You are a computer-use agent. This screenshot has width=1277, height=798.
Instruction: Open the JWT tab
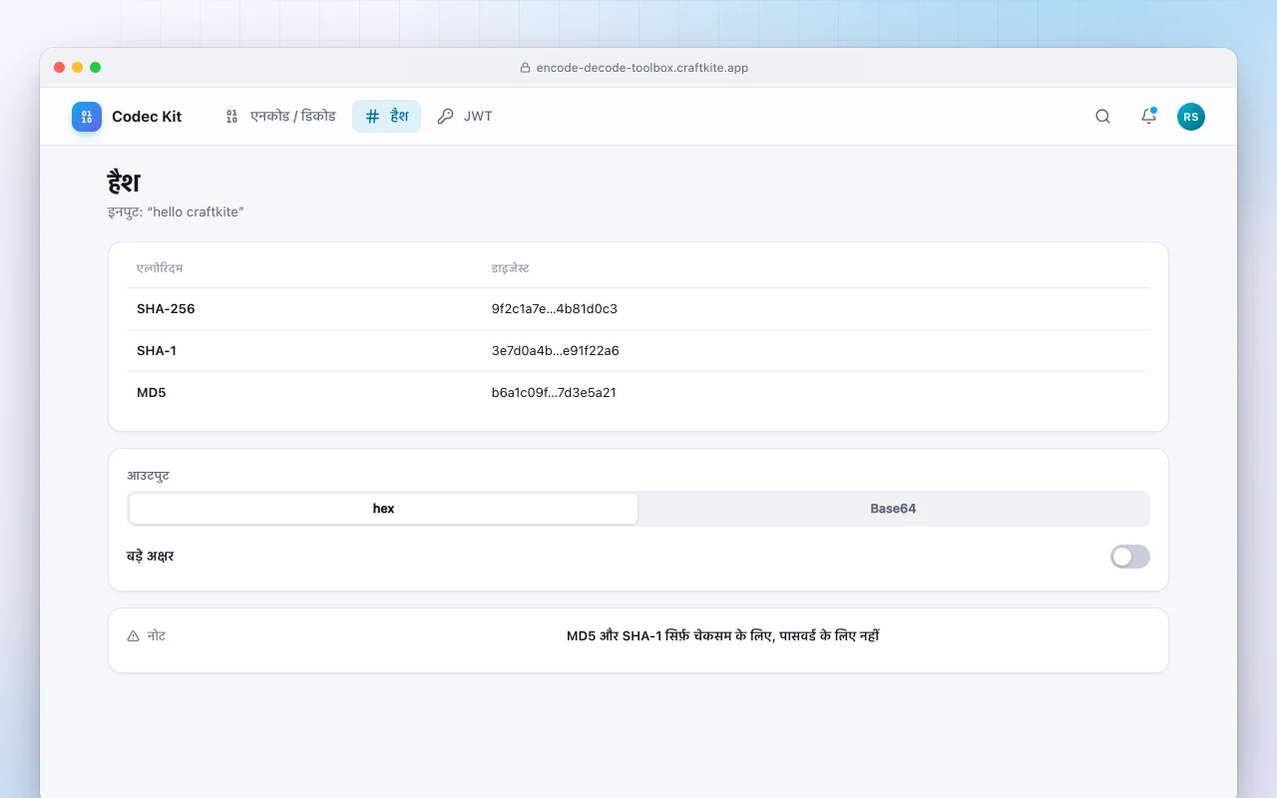(465, 117)
